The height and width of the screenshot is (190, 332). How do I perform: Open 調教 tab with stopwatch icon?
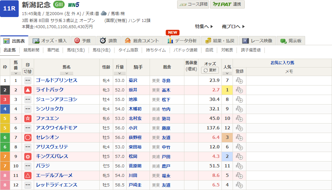point(109,41)
